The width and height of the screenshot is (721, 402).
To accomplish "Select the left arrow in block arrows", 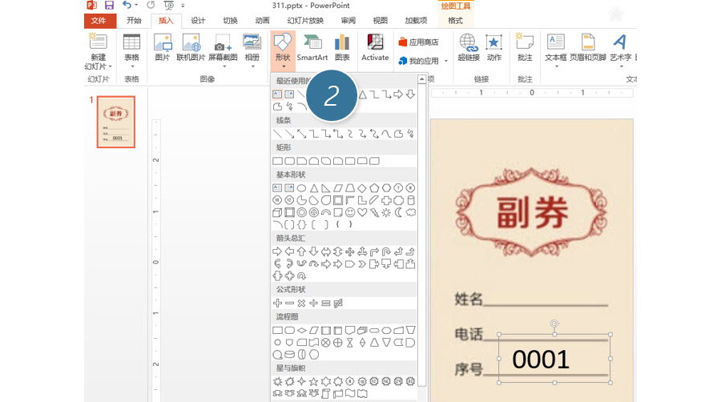I will pos(289,251).
